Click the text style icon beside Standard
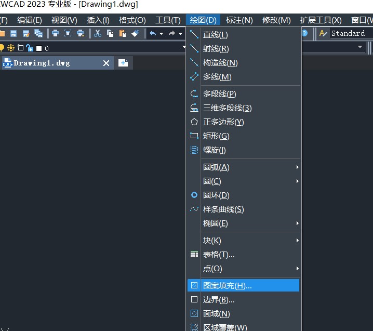 [x=323, y=33]
